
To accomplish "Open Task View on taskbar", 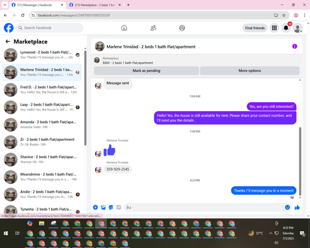I will (x=17, y=233).
